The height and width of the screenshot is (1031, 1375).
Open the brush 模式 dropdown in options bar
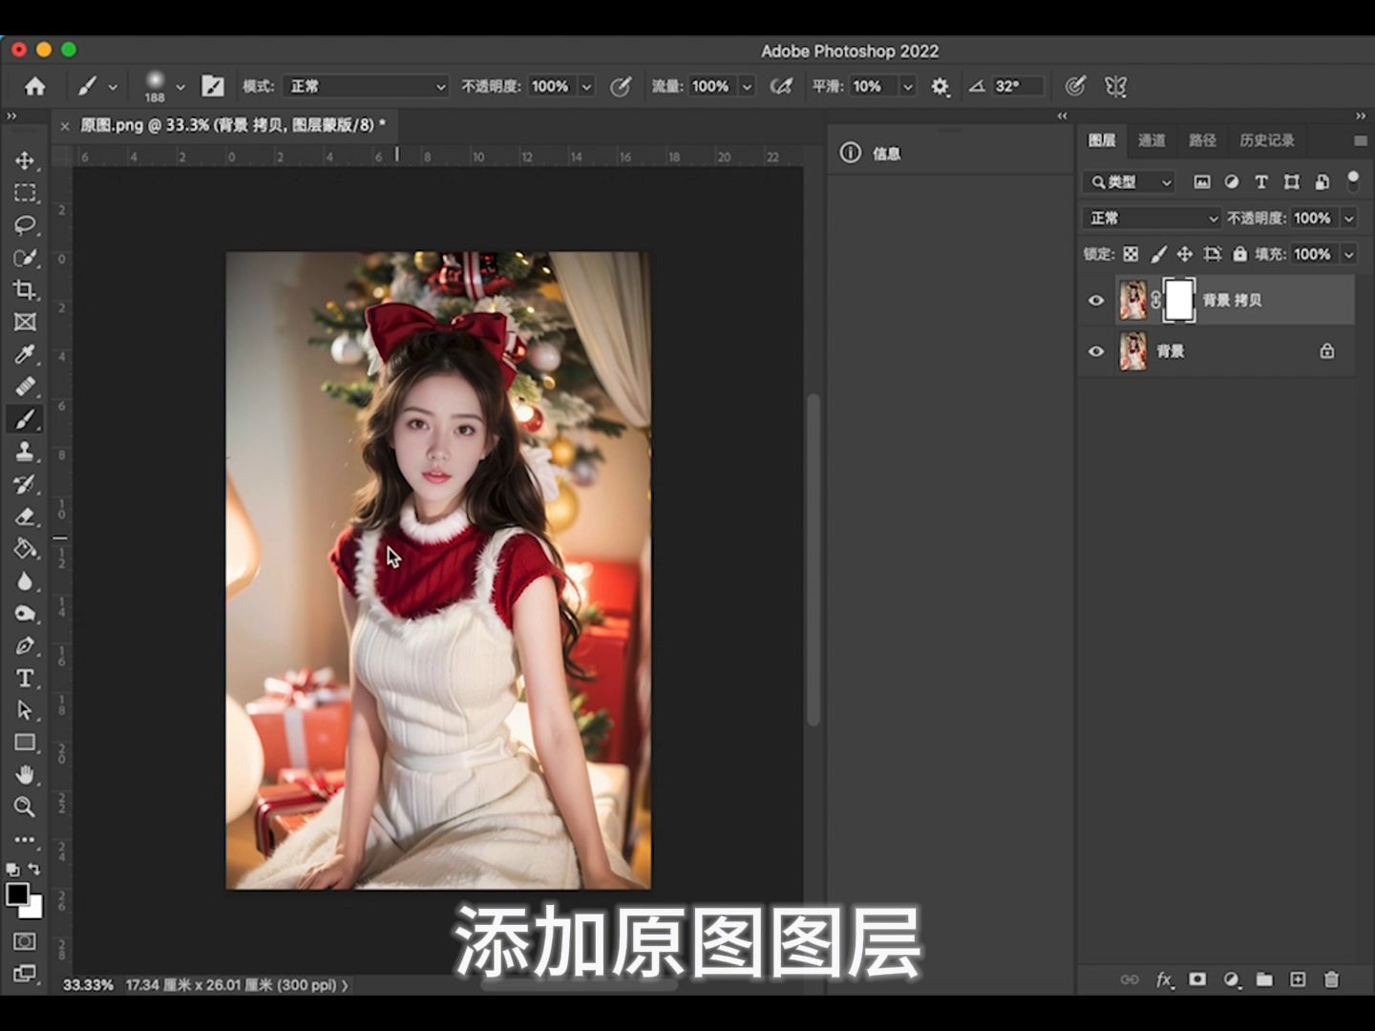point(366,86)
